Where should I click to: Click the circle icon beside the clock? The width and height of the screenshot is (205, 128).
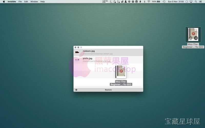pos(187,2)
